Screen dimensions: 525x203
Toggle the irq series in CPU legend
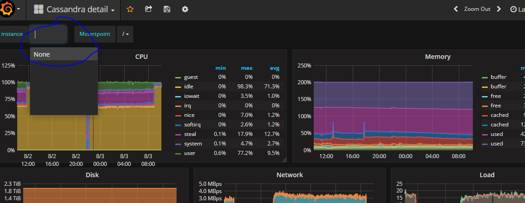[x=188, y=106]
